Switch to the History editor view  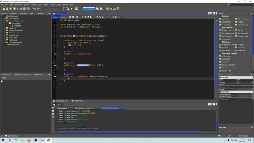(x=63, y=17)
